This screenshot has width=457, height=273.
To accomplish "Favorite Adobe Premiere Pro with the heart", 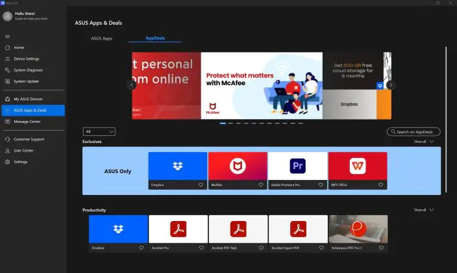I will pos(321,185).
